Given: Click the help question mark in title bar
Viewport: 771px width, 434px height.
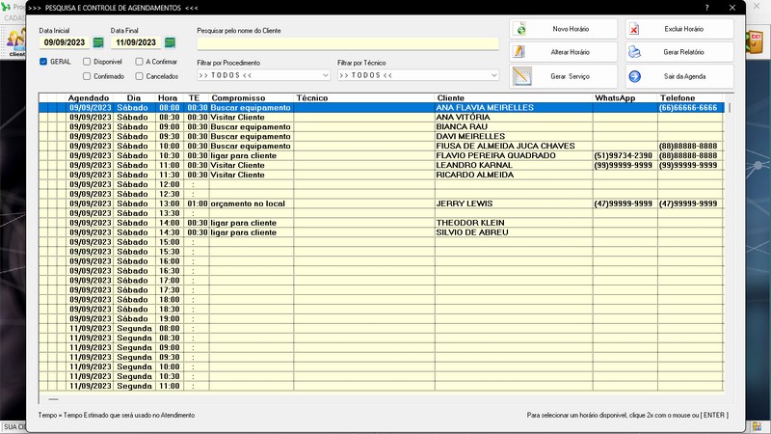Looking at the screenshot, I should 706,8.
